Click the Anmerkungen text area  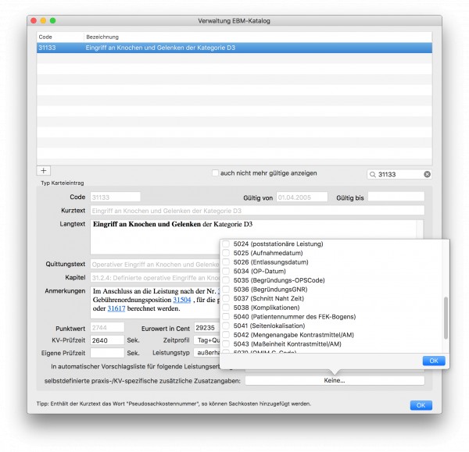[x=155, y=302]
